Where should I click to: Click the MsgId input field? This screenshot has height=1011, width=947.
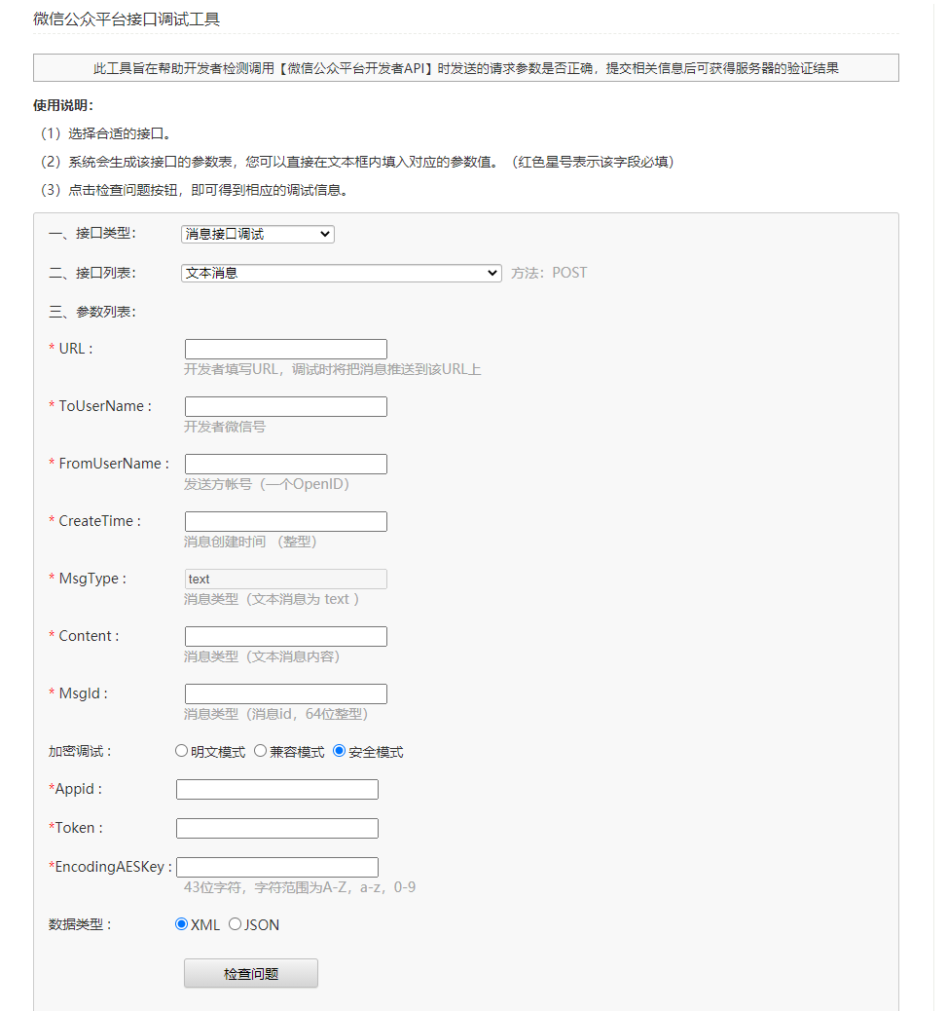[x=286, y=693]
